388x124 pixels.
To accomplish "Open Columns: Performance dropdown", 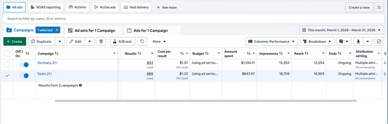I will click(272, 42).
